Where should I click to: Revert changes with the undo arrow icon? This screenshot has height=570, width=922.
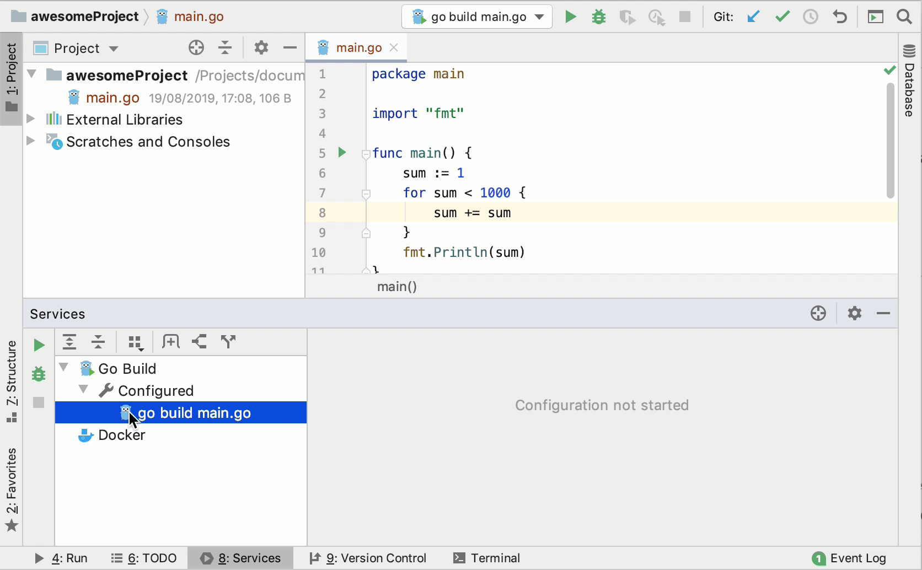pyautogui.click(x=839, y=17)
